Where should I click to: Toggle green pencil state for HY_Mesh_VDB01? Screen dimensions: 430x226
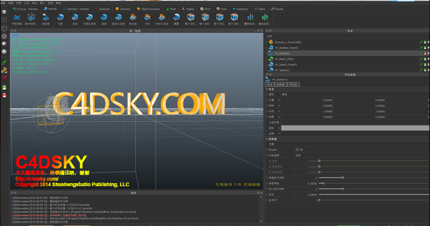coord(421,59)
